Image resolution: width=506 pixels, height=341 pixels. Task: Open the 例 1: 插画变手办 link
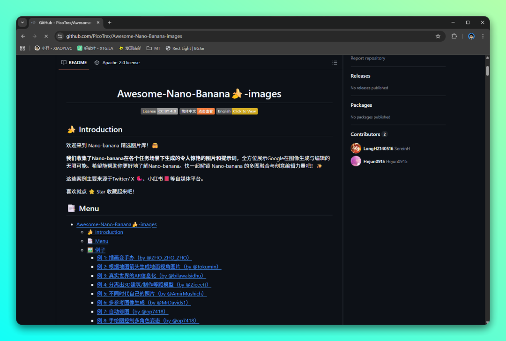144,258
